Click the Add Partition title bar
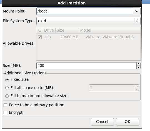Screen dimensions: 150x131 pyautogui.click(x=72, y=3)
